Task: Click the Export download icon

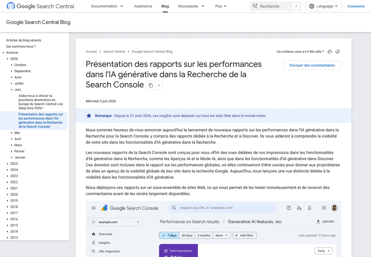Action: click(318, 222)
